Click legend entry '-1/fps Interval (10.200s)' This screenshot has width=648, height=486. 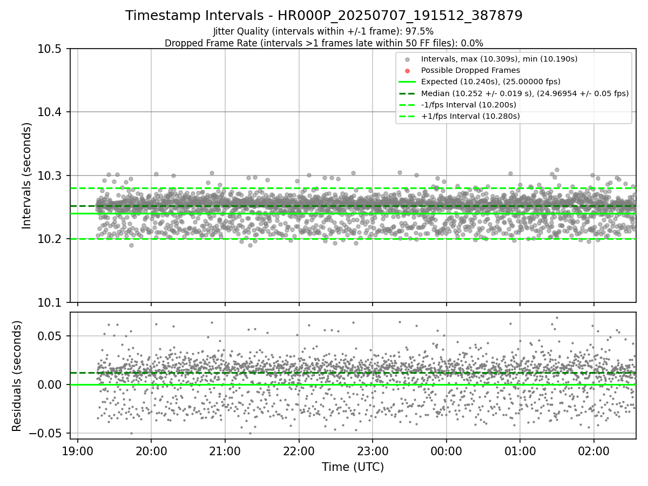click(x=469, y=104)
